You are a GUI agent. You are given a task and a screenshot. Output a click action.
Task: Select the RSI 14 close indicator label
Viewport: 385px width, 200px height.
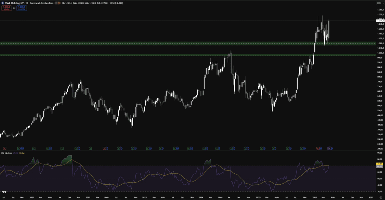[6, 154]
